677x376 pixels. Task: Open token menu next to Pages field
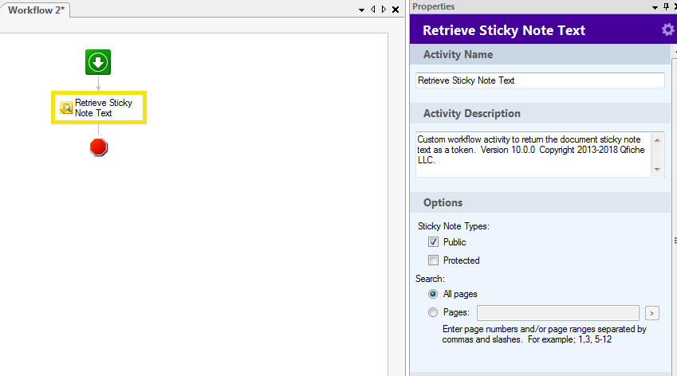click(652, 313)
